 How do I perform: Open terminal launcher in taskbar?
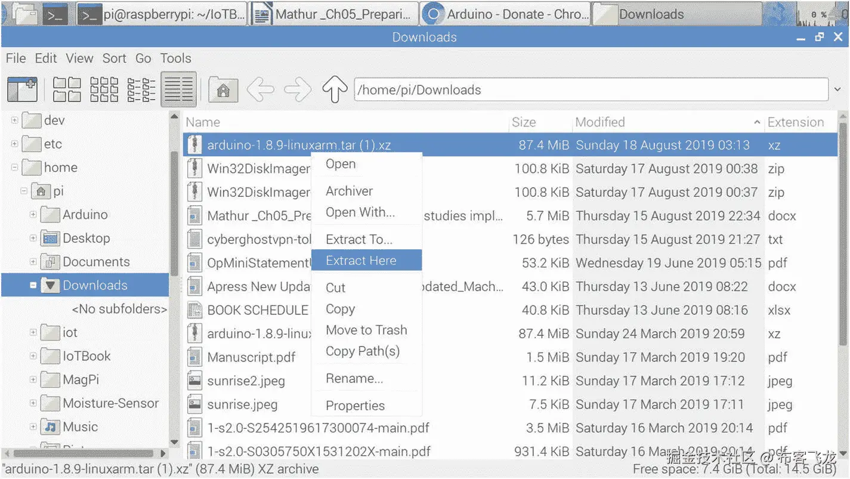pyautogui.click(x=57, y=14)
